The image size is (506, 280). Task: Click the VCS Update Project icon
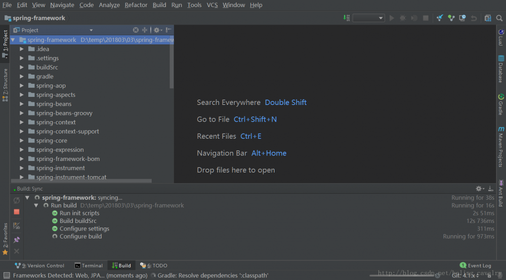click(x=440, y=18)
